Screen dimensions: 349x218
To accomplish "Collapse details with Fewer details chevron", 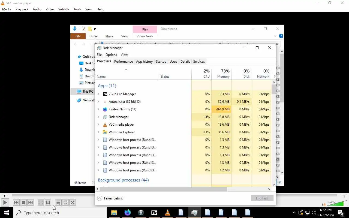I will click(x=100, y=198).
